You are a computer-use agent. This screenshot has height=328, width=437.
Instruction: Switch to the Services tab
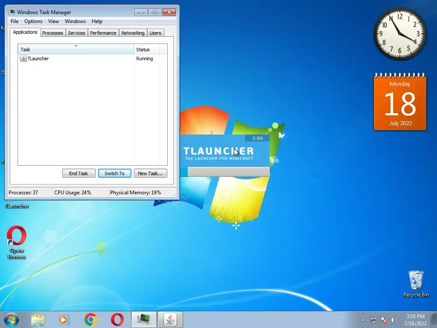pos(76,33)
